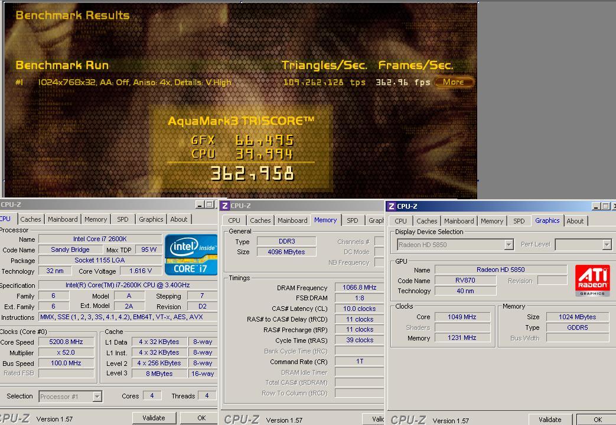Click the GDDR5 memory type value

coord(577,327)
